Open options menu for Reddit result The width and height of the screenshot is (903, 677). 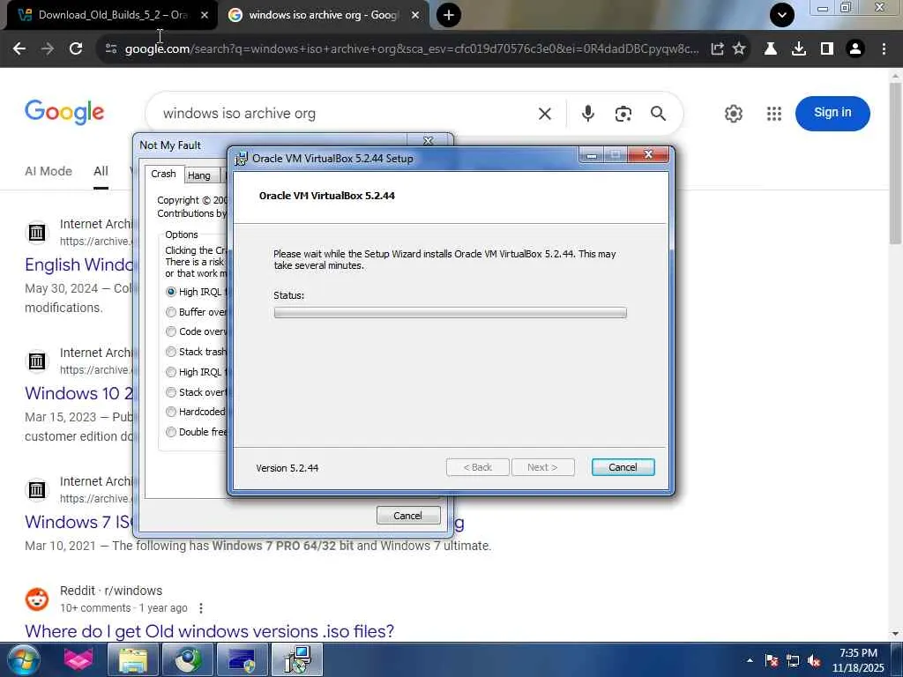point(201,608)
